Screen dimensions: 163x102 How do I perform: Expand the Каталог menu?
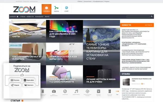click(14, 17)
